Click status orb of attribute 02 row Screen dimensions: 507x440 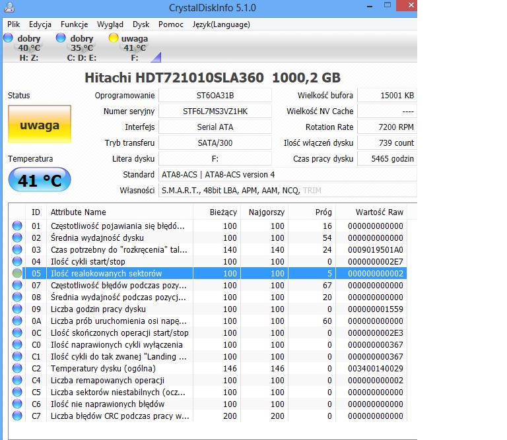click(17, 237)
